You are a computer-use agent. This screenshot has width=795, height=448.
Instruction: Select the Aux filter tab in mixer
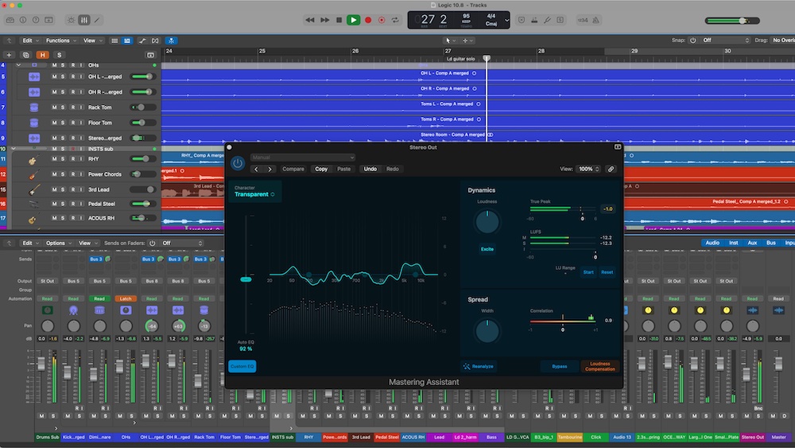tap(752, 243)
